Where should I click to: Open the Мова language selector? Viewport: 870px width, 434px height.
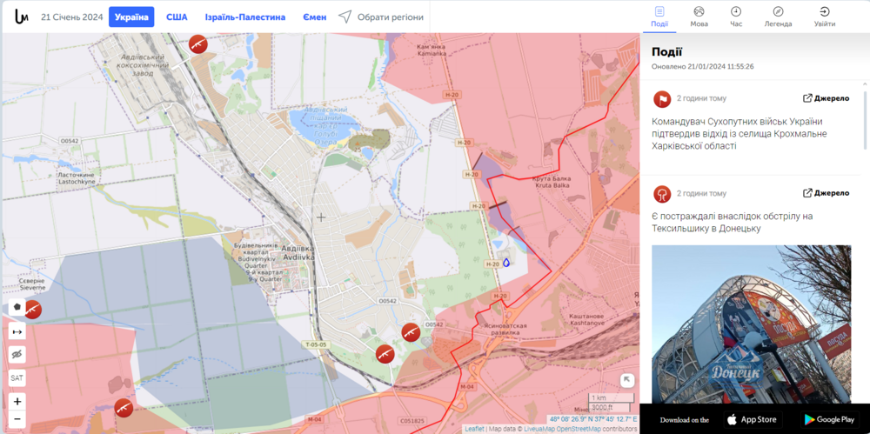pyautogui.click(x=699, y=17)
